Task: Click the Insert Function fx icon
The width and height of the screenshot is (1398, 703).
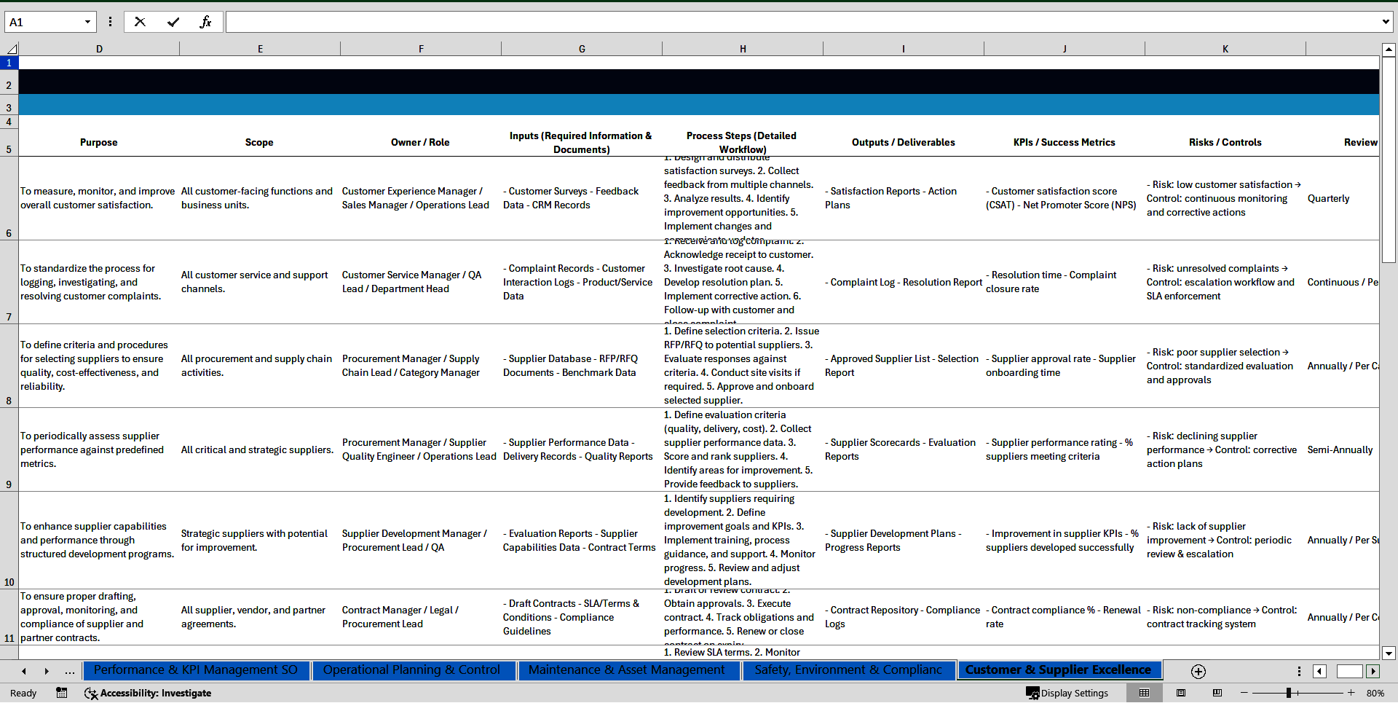Action: [x=205, y=22]
